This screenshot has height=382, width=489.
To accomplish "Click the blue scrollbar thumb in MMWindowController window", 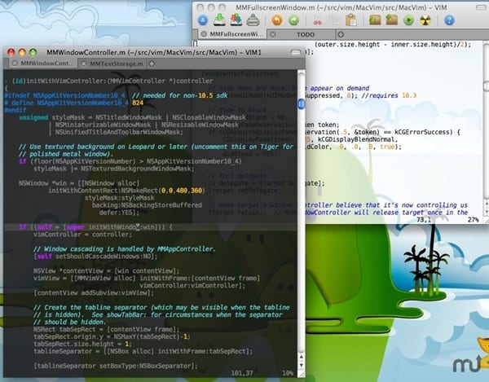I will [301, 103].
